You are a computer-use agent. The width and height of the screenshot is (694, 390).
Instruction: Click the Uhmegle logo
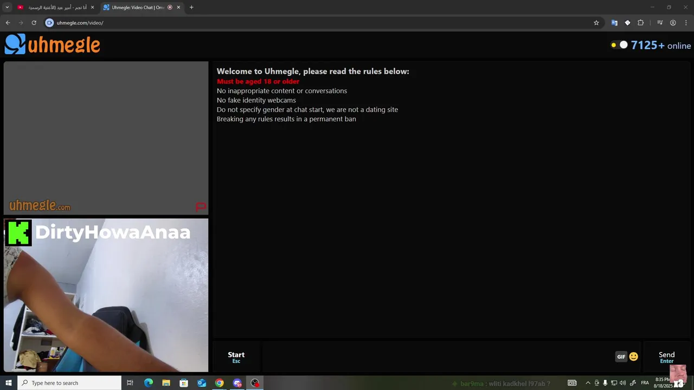(x=53, y=44)
